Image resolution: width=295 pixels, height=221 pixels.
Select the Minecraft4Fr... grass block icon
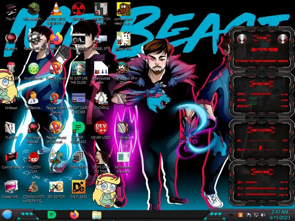coord(33,9)
